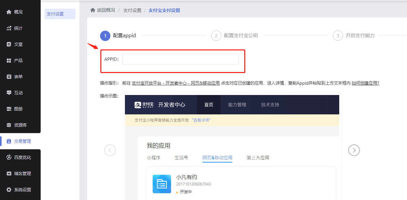
Task: Click 如何创建应用? help link
Action: coord(365,83)
